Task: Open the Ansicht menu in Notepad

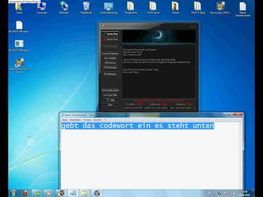Action: (97, 120)
